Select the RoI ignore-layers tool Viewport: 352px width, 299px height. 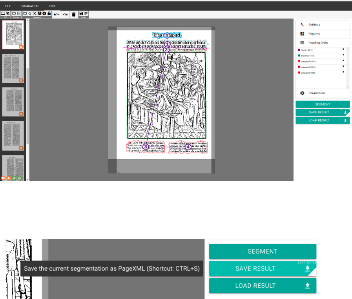[8, 13]
